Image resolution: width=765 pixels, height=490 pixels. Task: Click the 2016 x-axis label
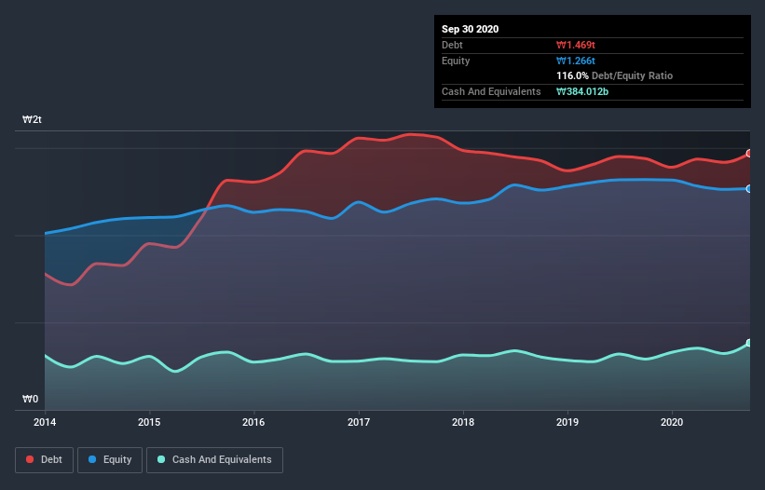253,422
